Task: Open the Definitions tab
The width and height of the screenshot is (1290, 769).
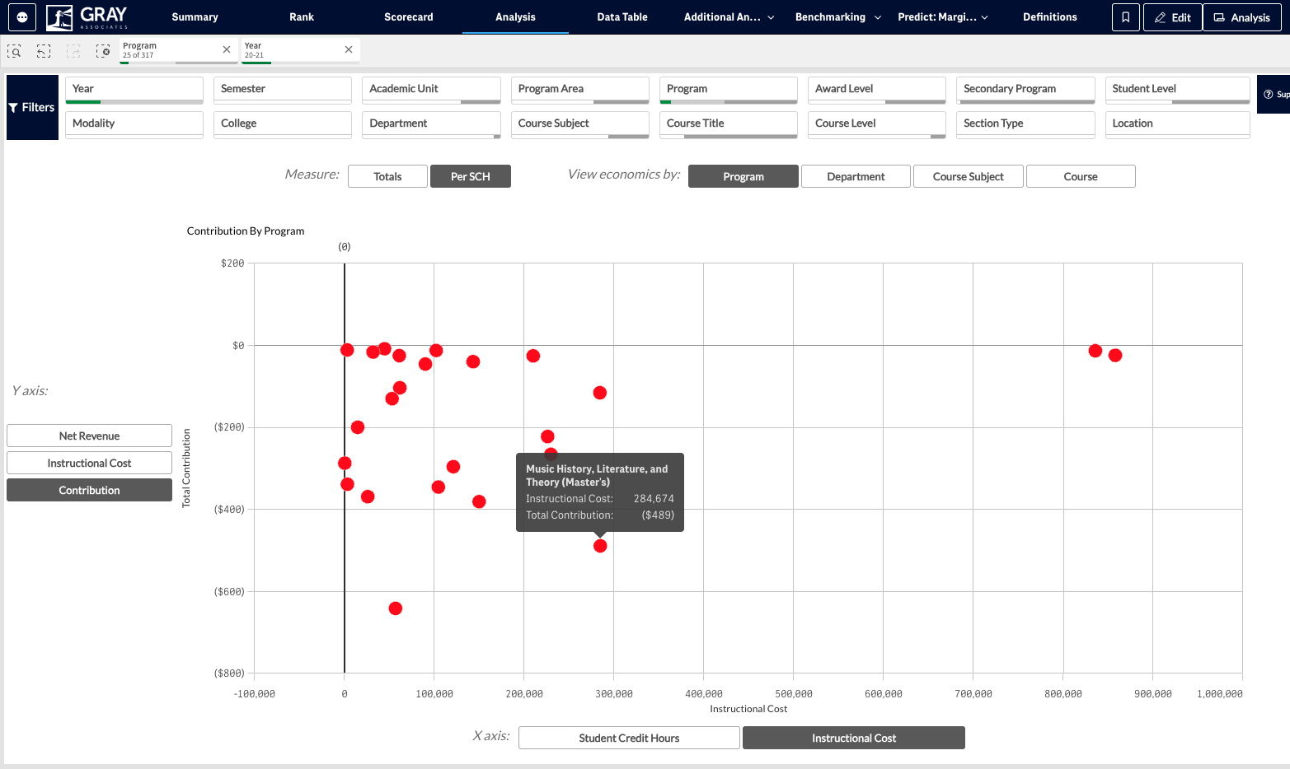Action: point(1050,17)
